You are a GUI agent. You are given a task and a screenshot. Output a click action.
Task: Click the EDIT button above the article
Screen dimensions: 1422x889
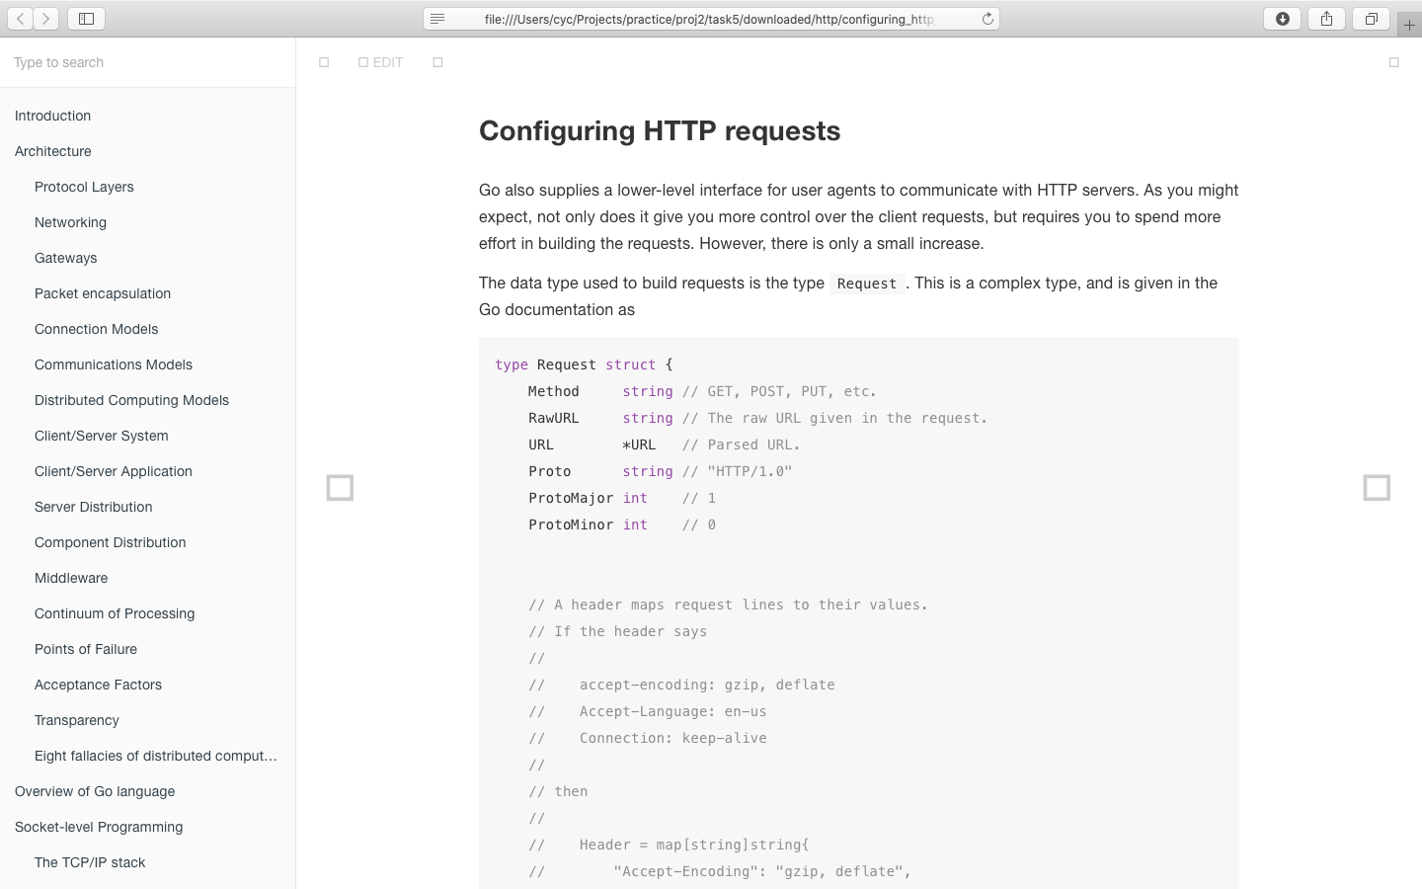click(x=381, y=62)
